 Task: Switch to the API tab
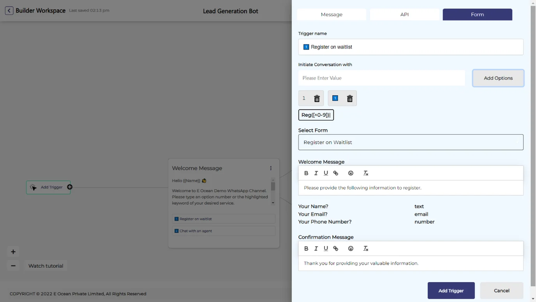(404, 14)
